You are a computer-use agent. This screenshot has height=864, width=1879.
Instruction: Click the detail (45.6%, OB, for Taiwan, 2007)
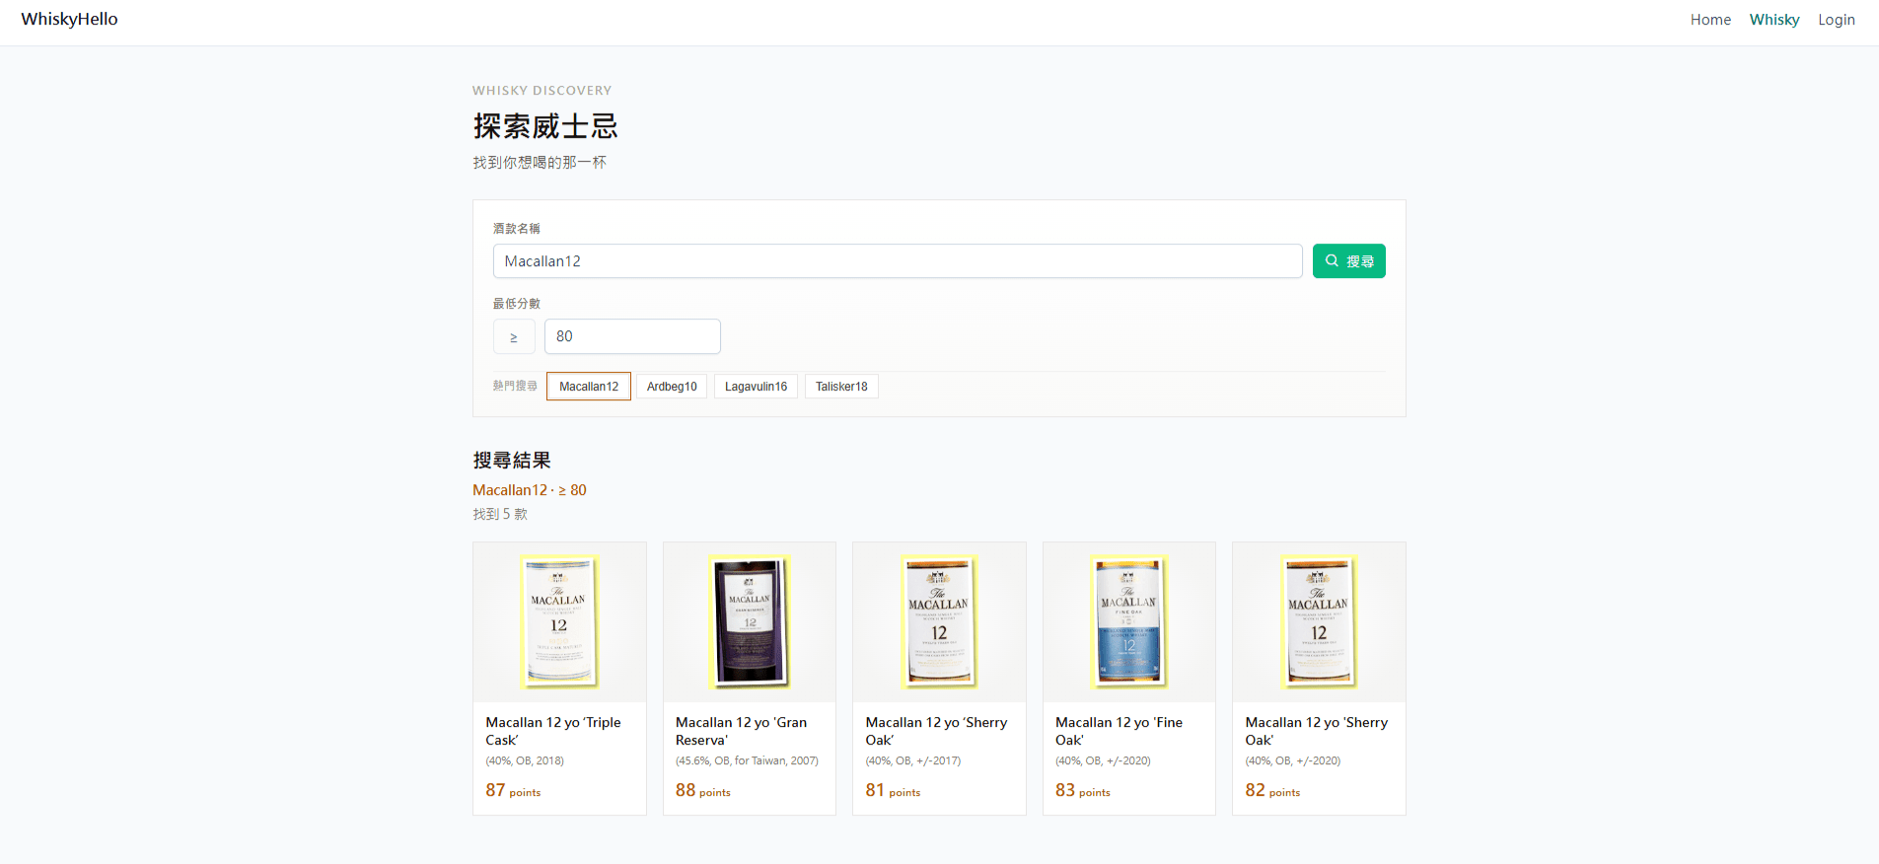[x=747, y=760]
